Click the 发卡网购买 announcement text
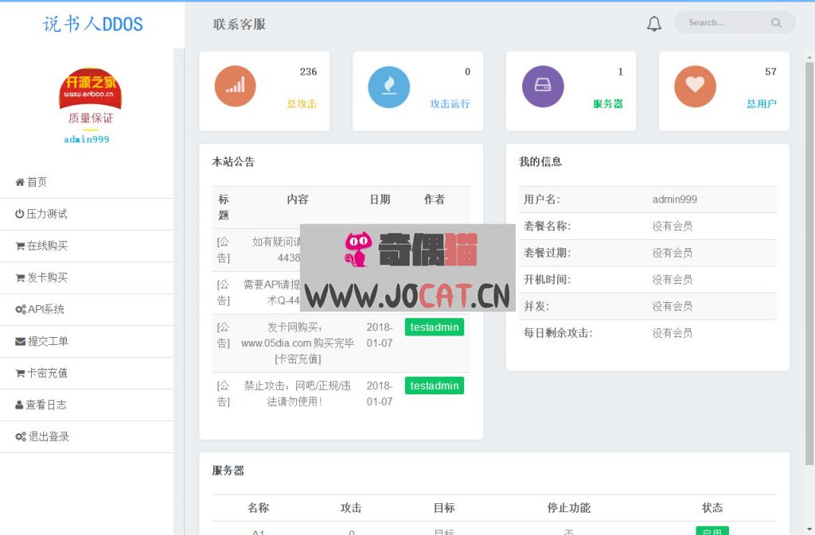 pyautogui.click(x=298, y=343)
